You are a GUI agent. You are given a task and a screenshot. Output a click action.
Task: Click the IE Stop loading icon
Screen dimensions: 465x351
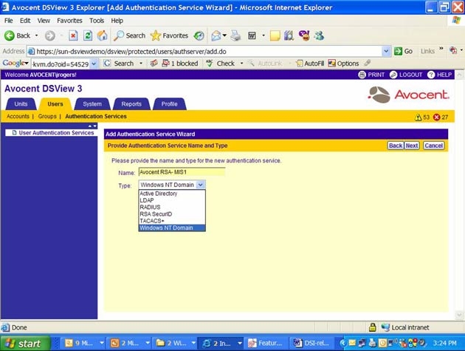pyautogui.click(x=74, y=35)
